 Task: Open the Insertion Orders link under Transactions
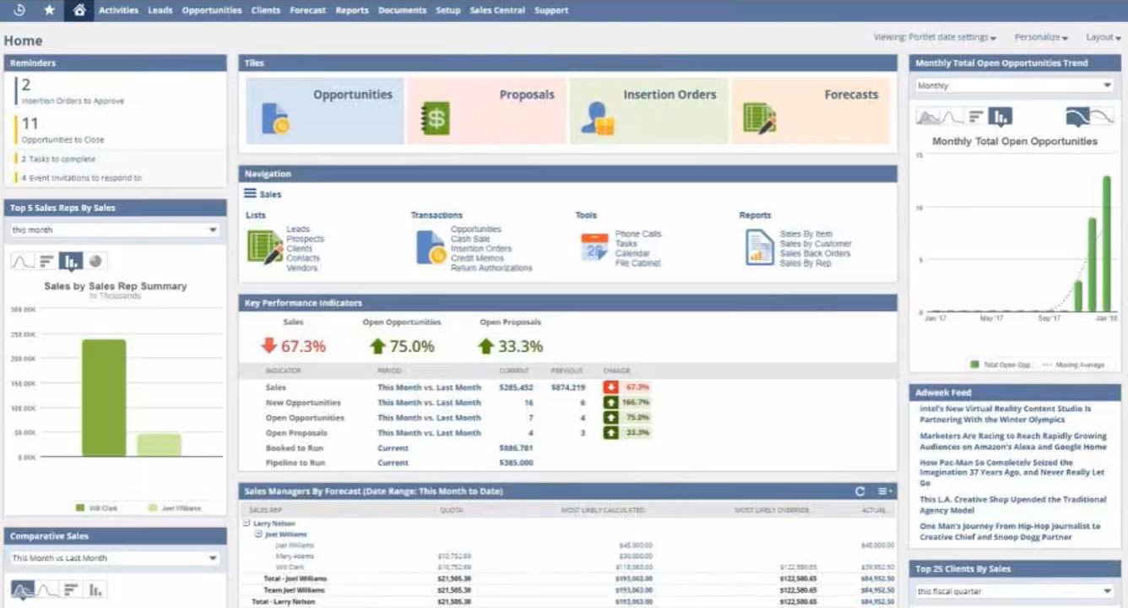[481, 249]
